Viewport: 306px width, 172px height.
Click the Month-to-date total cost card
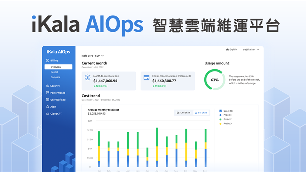(109, 81)
